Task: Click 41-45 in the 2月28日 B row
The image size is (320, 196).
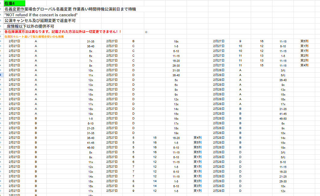Action: point(283,114)
